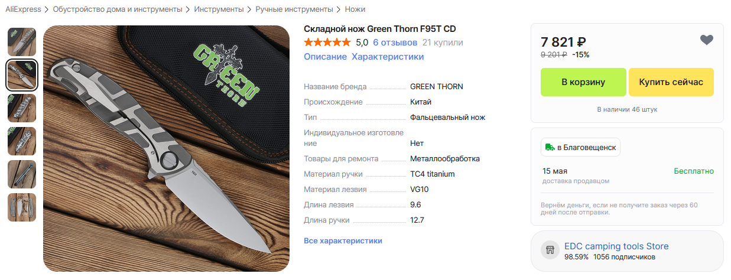Image resolution: width=731 pixels, height=280 pixels.
Task: Switch to the Описание tab
Action: pos(325,57)
